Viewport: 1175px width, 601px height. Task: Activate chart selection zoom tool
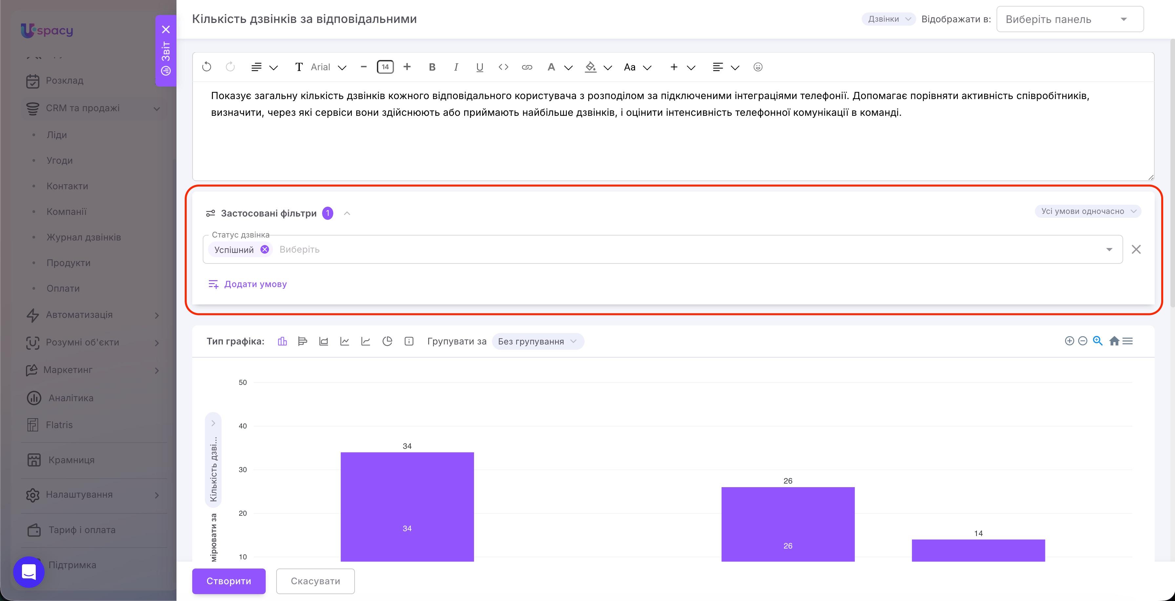(1098, 341)
